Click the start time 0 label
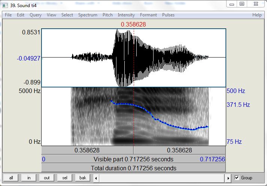 coord(43,159)
